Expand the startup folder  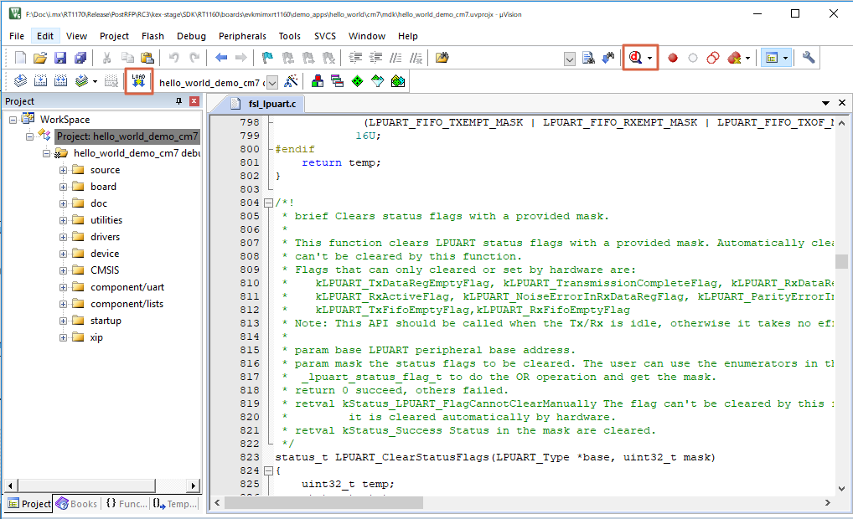point(63,321)
